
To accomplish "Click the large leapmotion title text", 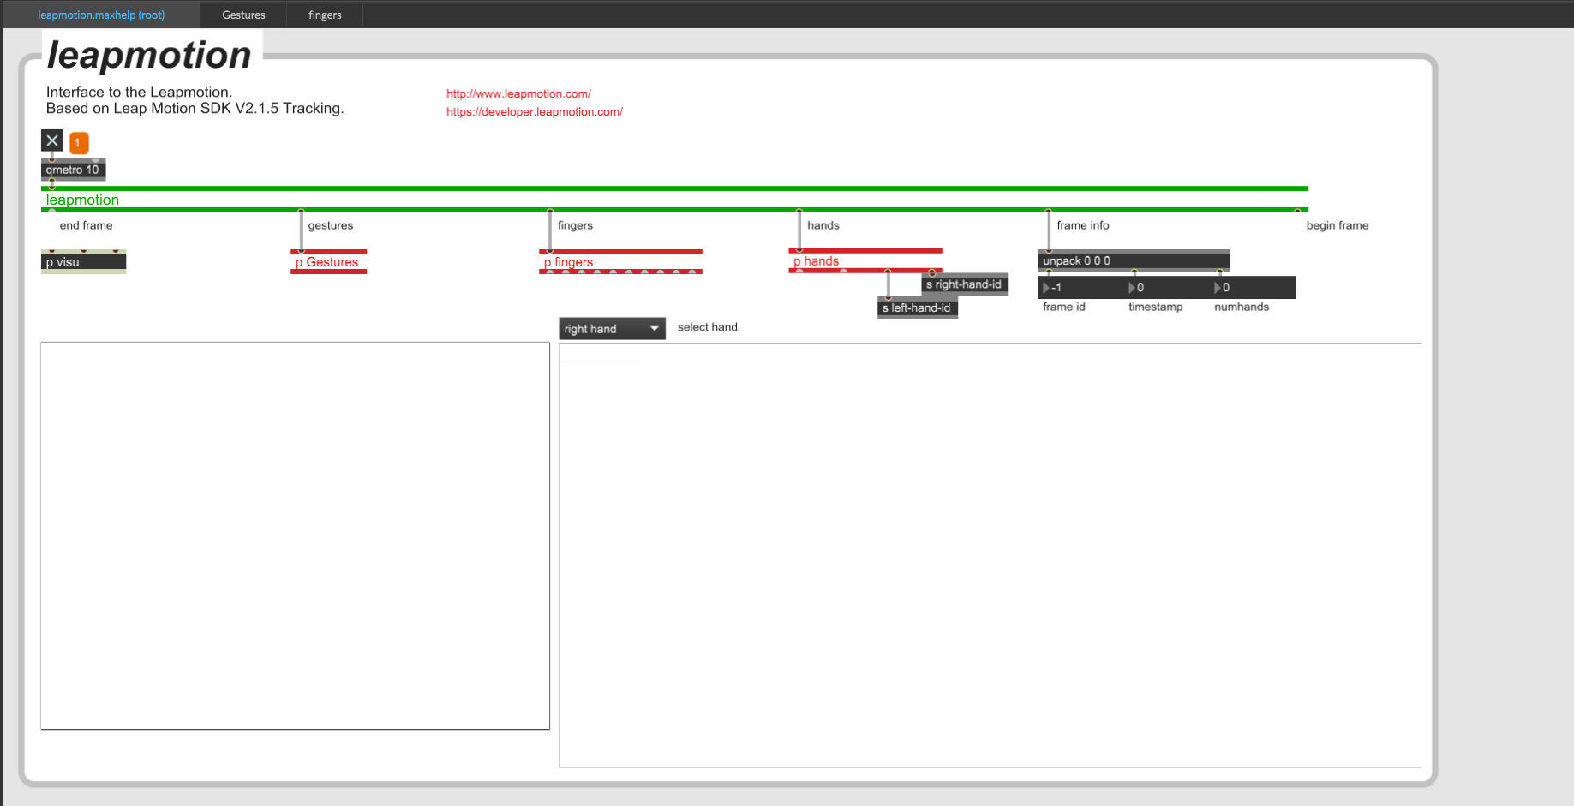I will pyautogui.click(x=149, y=55).
